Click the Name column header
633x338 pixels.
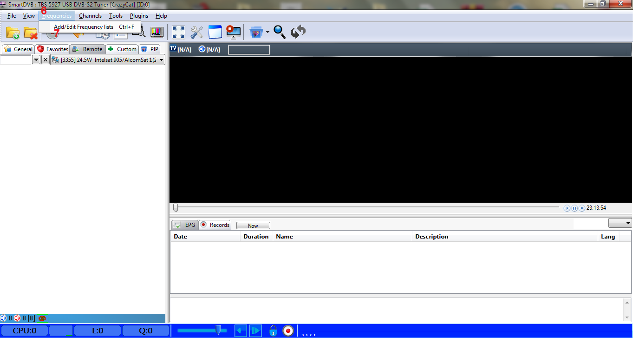coord(343,236)
